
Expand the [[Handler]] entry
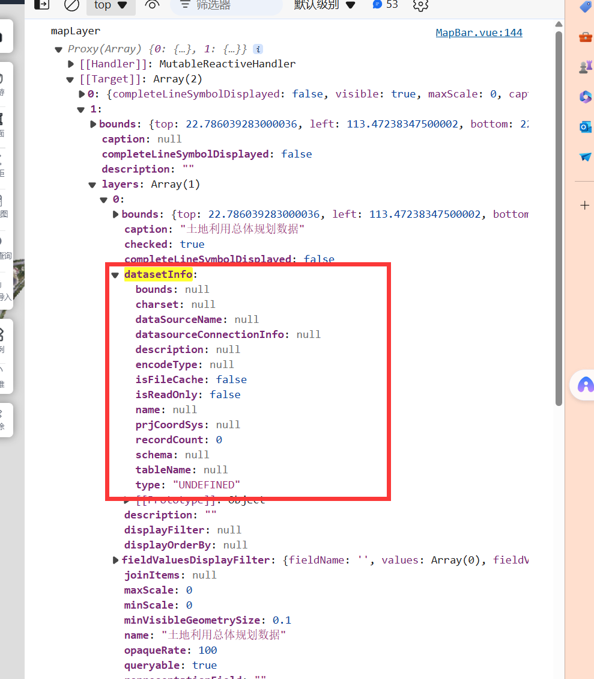click(71, 64)
